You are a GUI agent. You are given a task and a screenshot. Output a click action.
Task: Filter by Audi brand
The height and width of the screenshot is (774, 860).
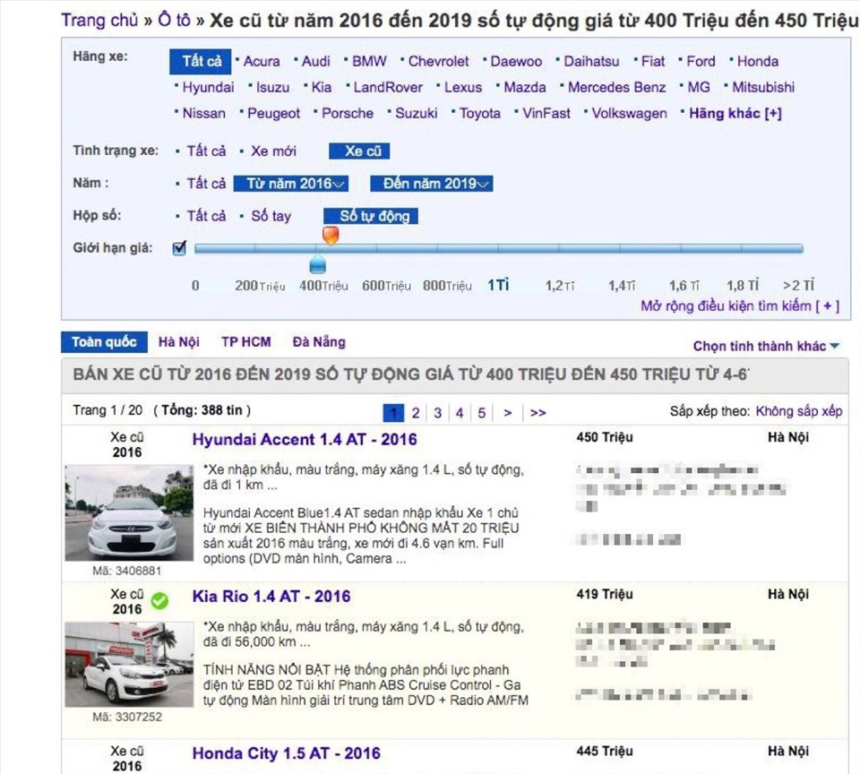(316, 62)
